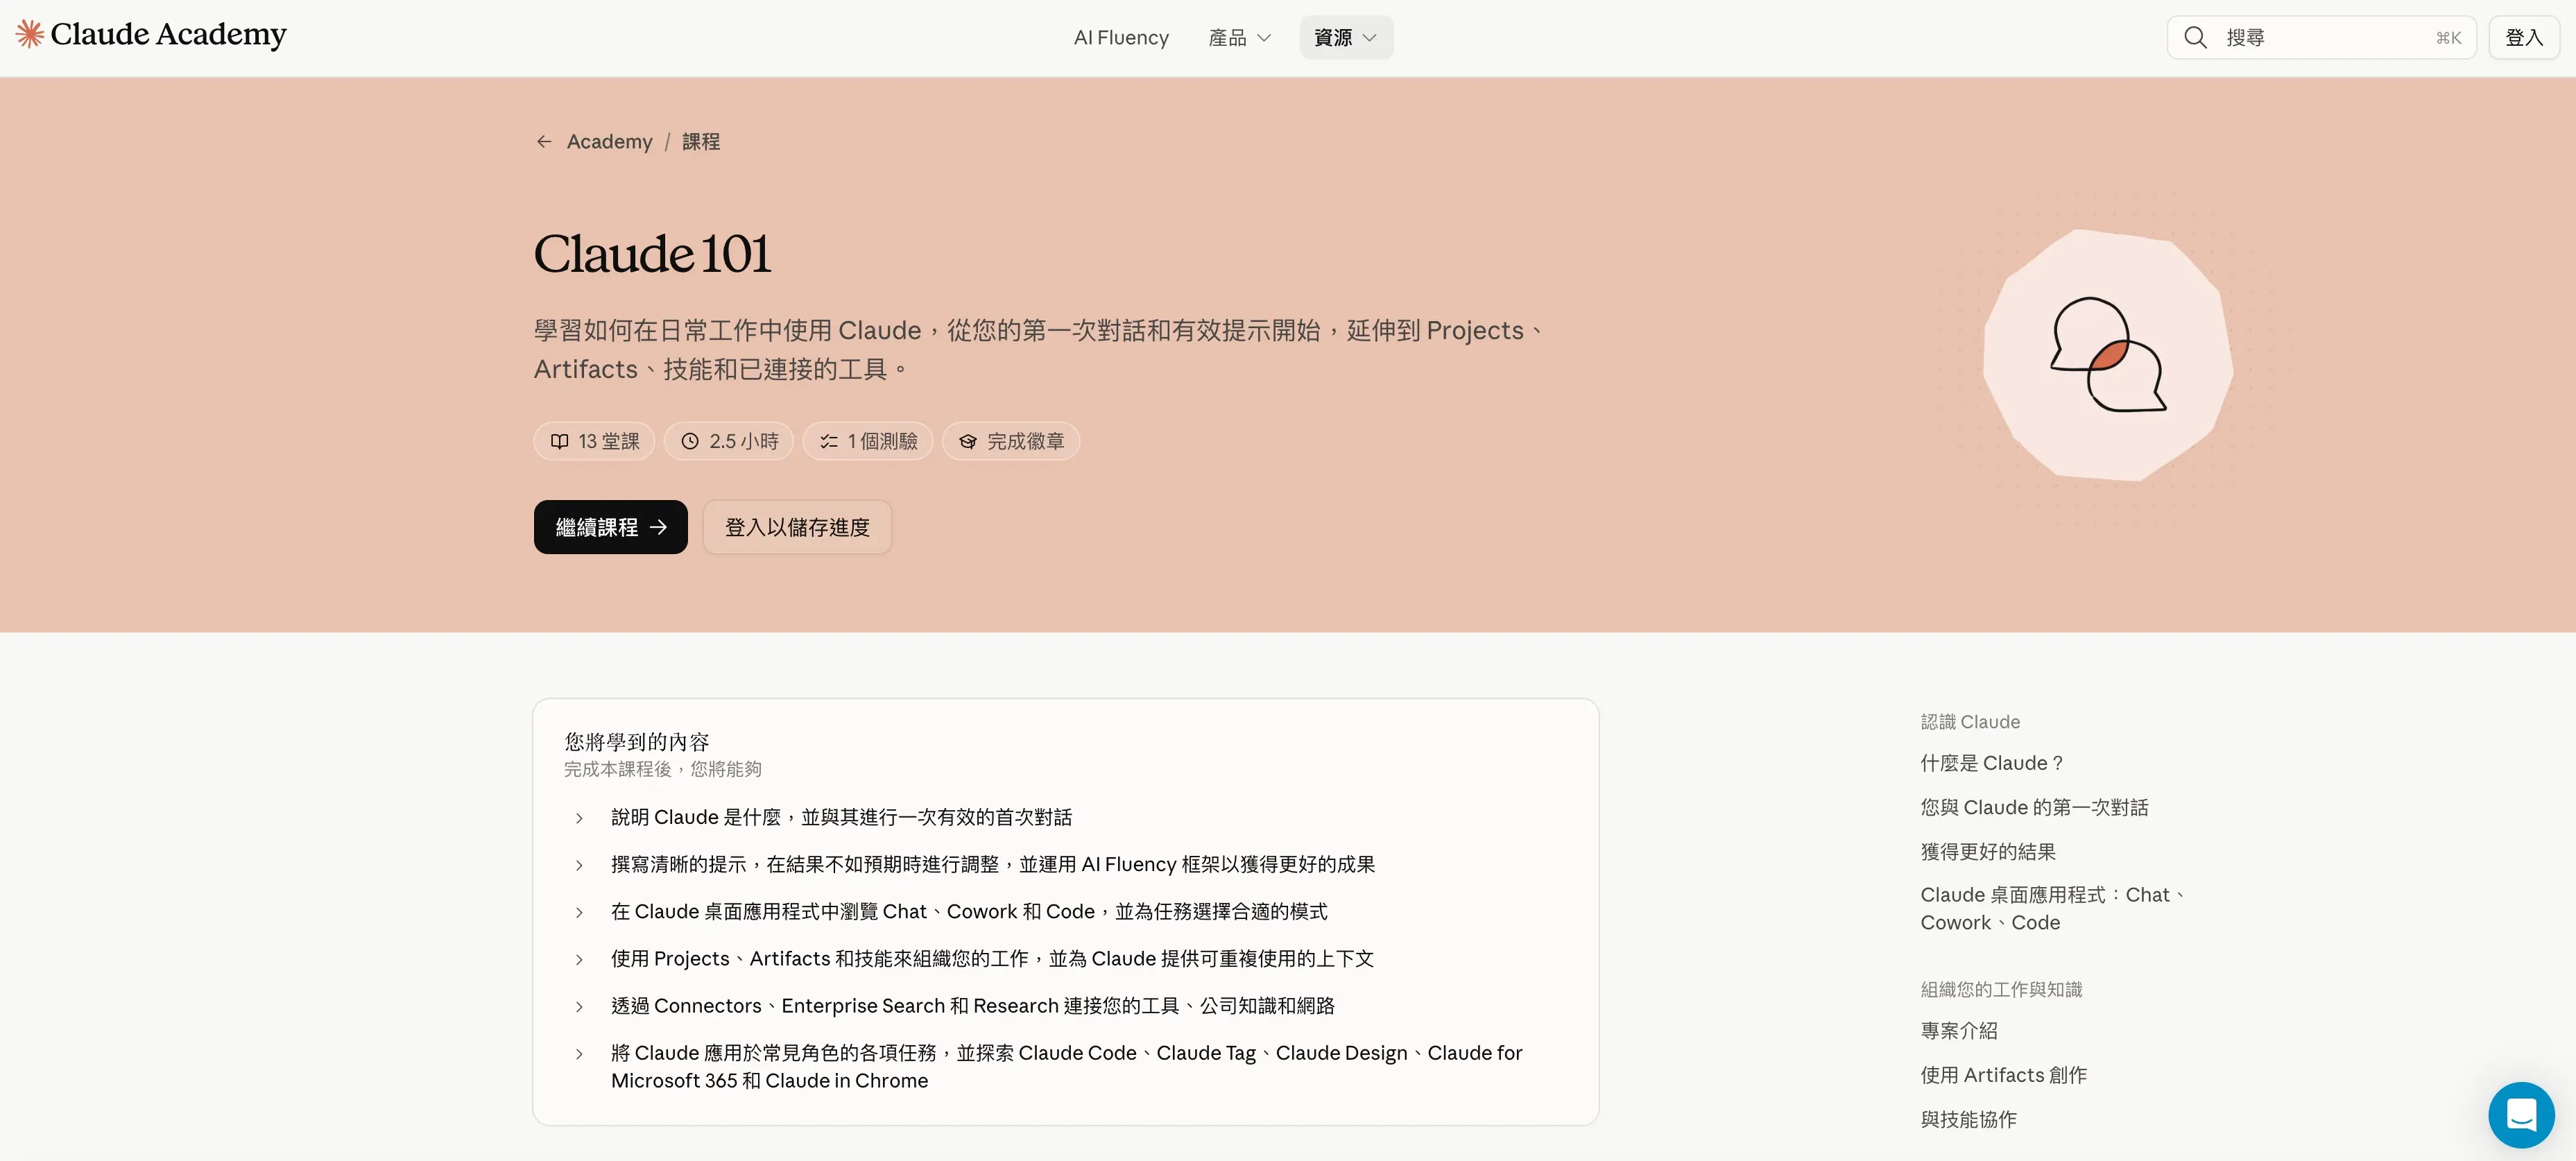Click outcome text 說明 Claude 是什麼
Screen dimensions: 2576x1161
841,818
